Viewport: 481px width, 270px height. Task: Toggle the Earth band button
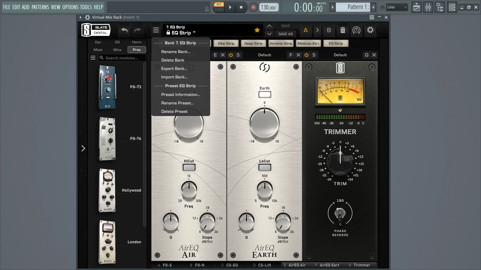[x=264, y=94]
